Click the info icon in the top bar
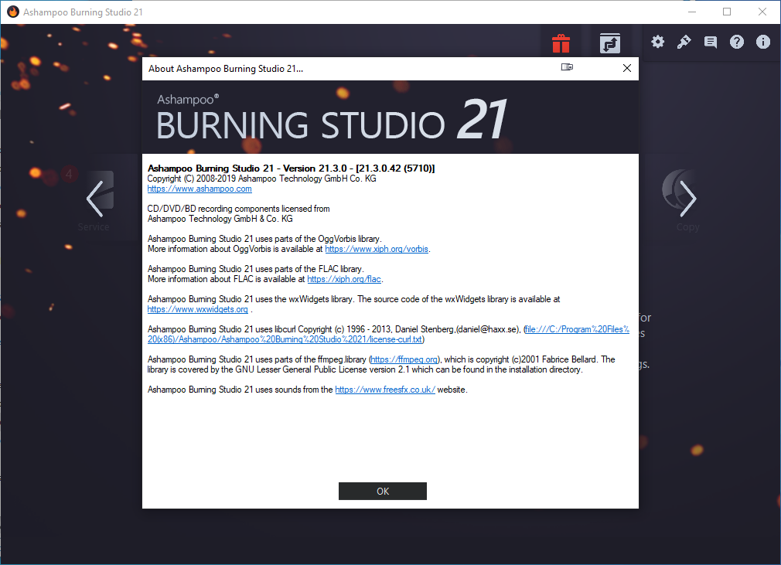 [x=763, y=42]
